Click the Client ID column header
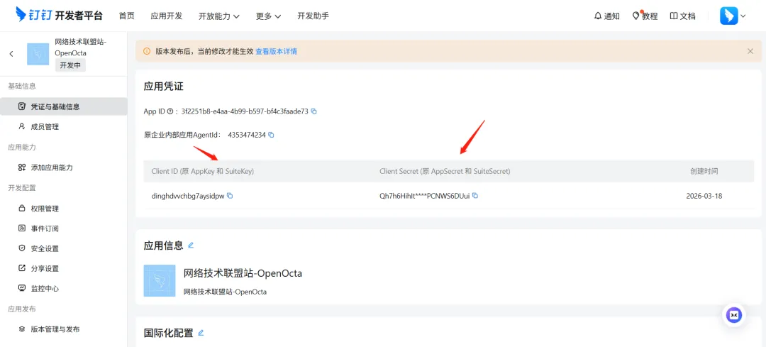 coord(203,171)
